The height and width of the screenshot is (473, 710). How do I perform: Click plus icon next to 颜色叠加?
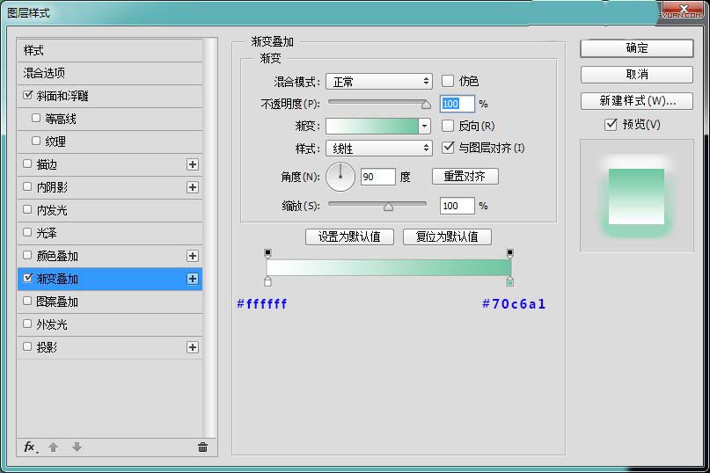193,256
